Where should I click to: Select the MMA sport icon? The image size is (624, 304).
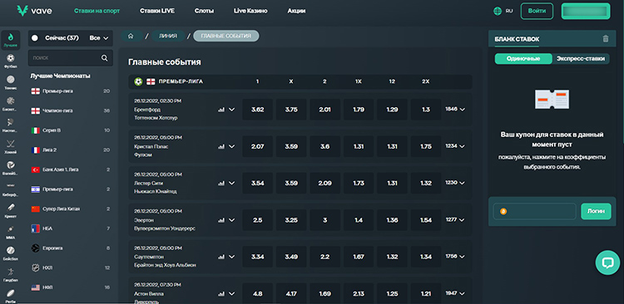pyautogui.click(x=10, y=229)
